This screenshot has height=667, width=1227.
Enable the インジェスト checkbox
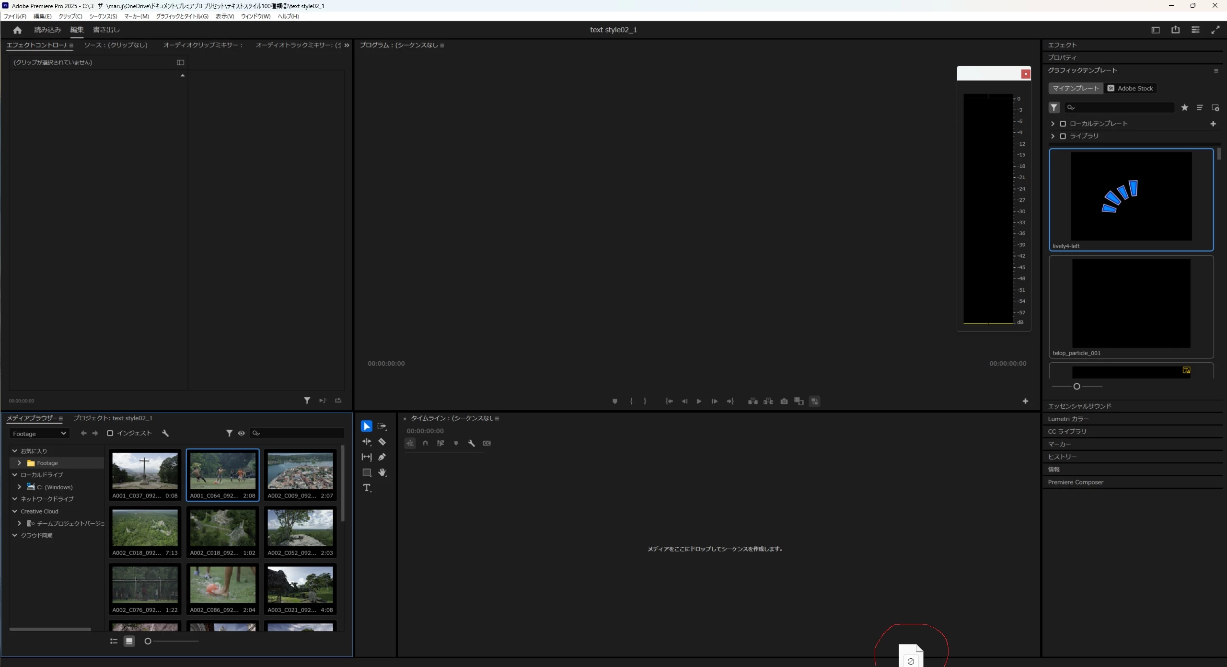[110, 433]
